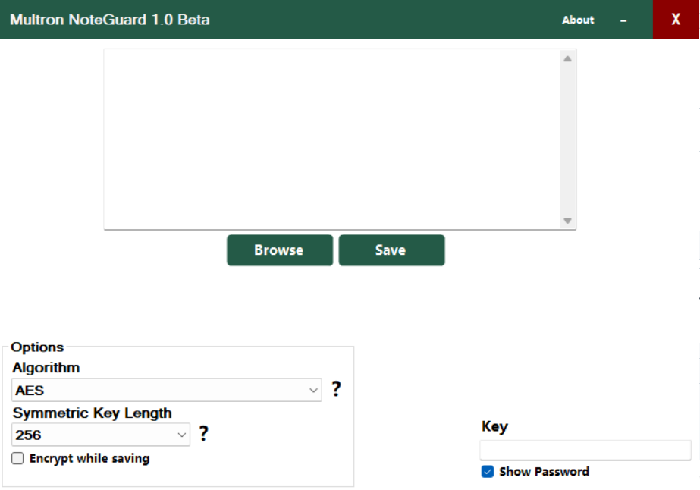Click the scrollbar up arrow in the note area
This screenshot has height=490, width=700.
567,58
